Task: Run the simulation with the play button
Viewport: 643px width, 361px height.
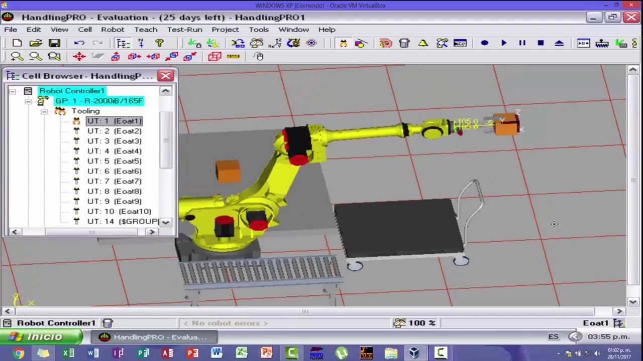Action: 504,43
